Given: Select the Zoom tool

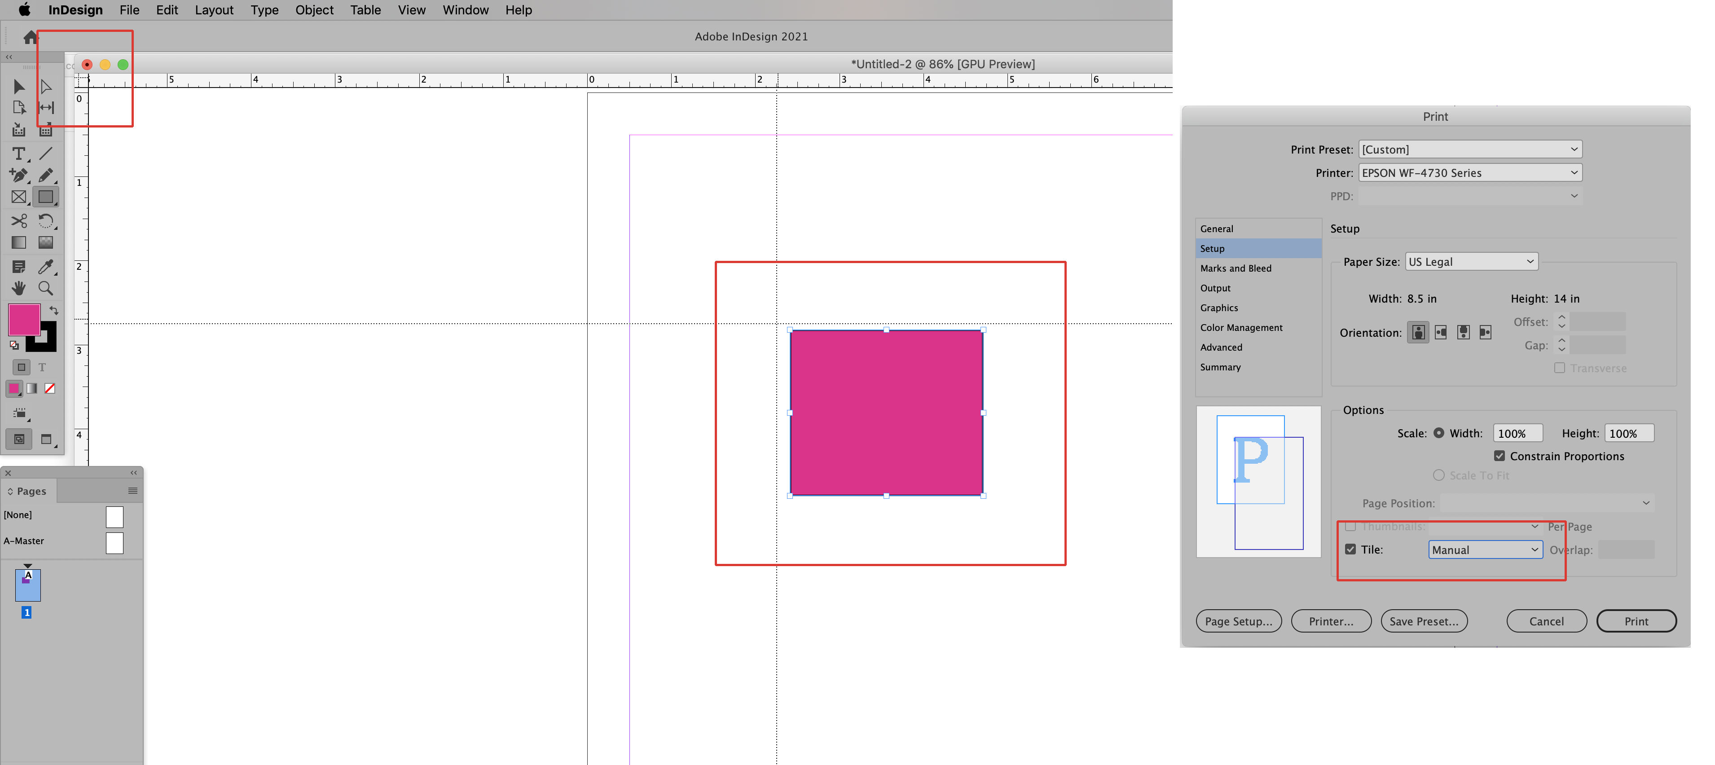Looking at the screenshot, I should (45, 288).
